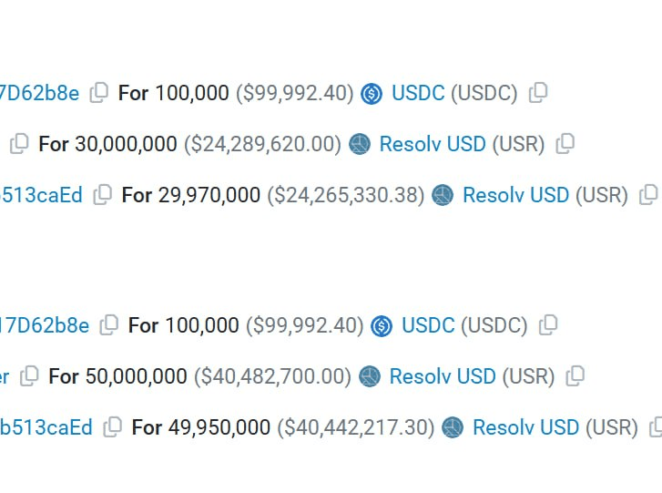
Task: Open Resolv USD link for 30,000,000 transfer
Action: [x=433, y=144]
